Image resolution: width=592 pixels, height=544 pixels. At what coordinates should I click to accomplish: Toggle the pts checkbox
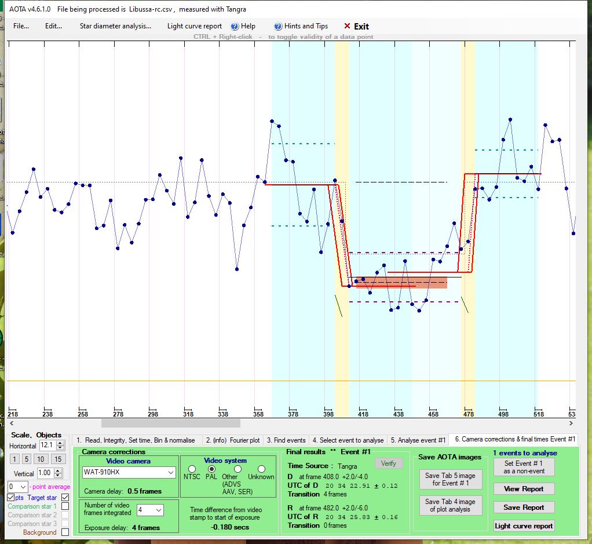[11, 498]
